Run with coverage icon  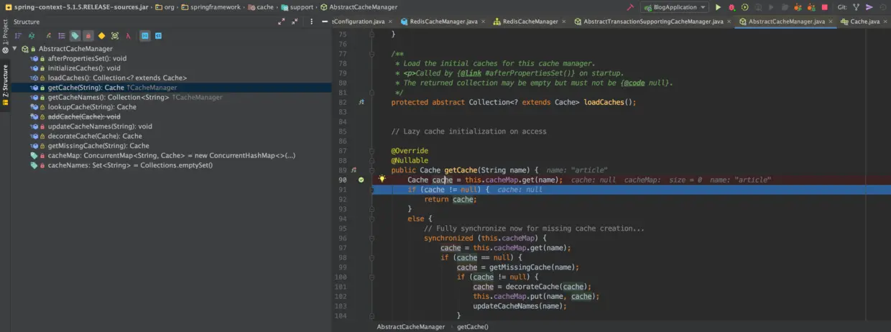[745, 7]
